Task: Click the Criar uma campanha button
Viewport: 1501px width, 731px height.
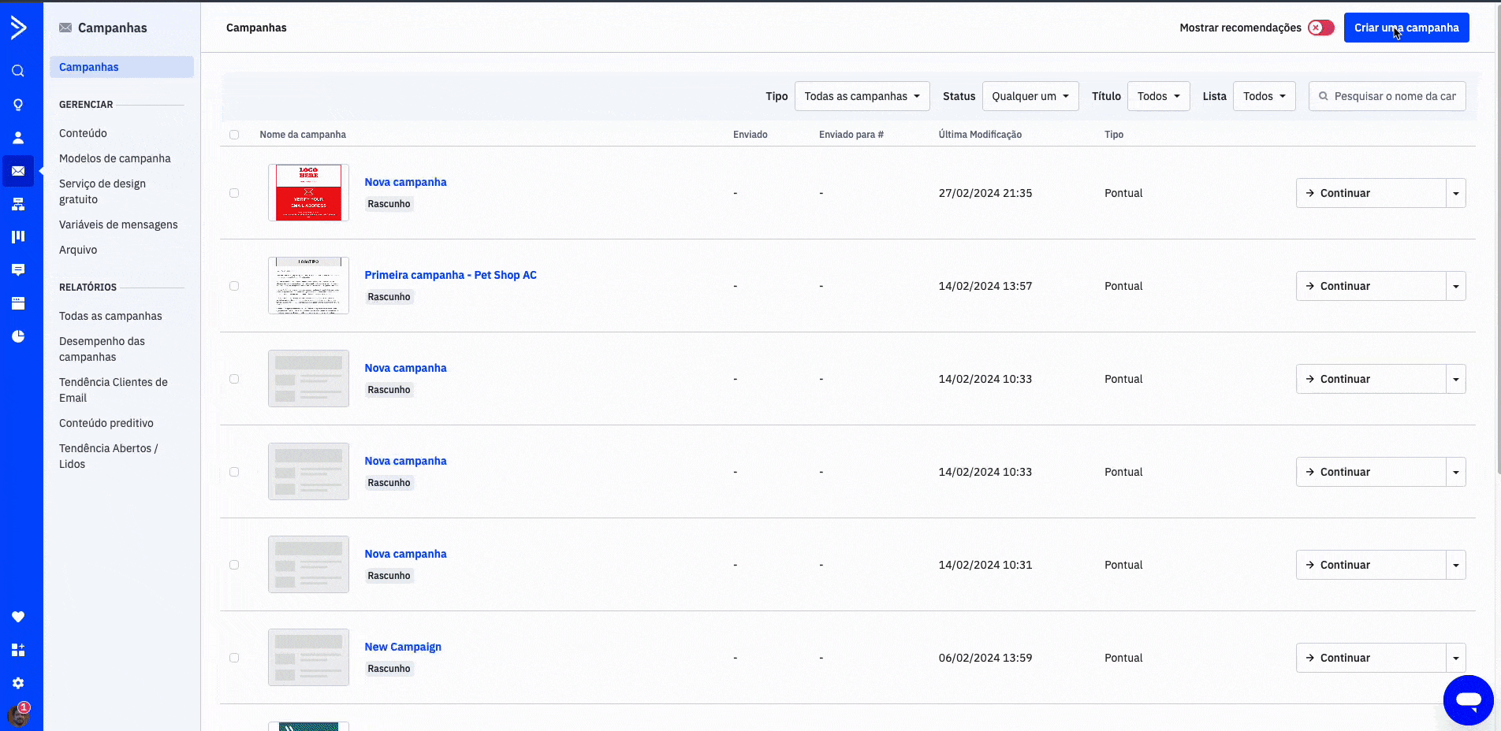Action: (x=1406, y=28)
